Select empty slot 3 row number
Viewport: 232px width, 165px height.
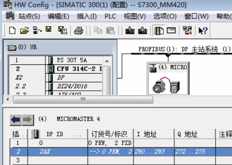(x=18, y=160)
